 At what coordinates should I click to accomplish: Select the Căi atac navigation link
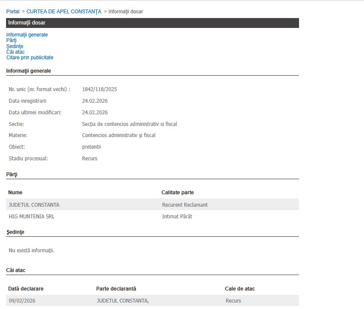pyautogui.click(x=15, y=52)
